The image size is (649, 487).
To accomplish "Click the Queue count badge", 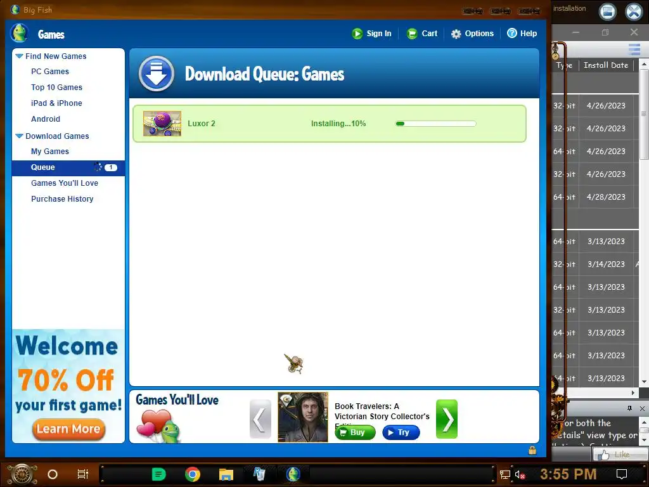I will (111, 167).
